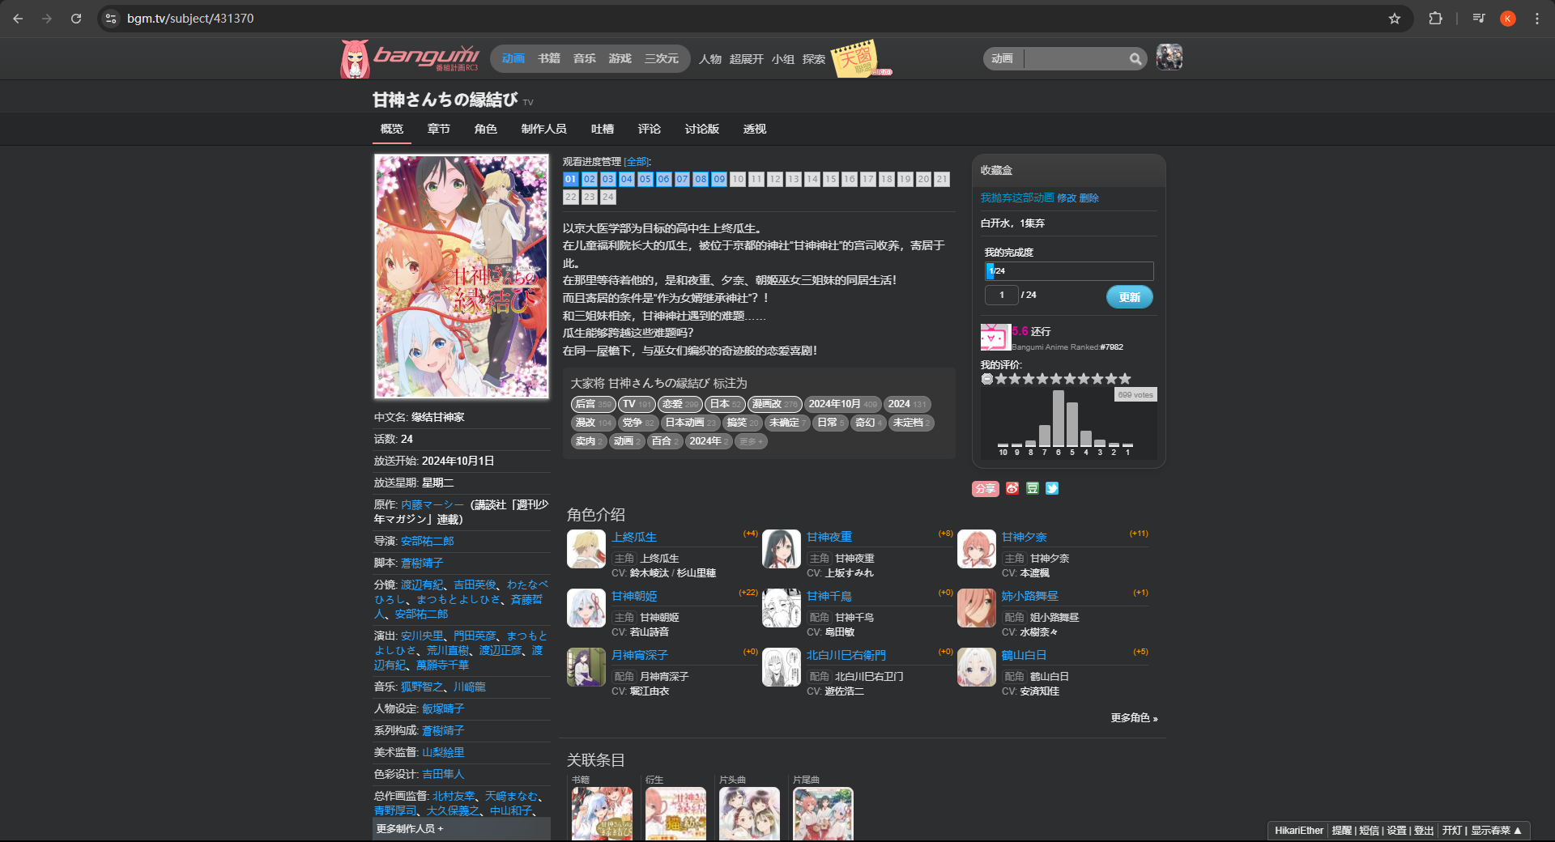Screen dimensions: 1555x842
Task: Click the search magnifier icon
Action: pyautogui.click(x=1135, y=58)
